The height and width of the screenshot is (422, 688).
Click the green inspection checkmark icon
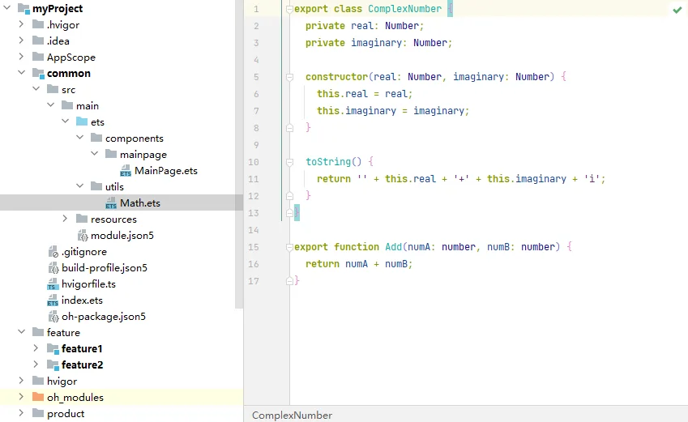click(x=677, y=10)
